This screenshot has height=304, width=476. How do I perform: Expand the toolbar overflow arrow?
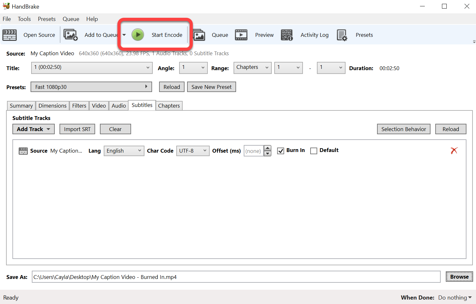click(x=474, y=42)
